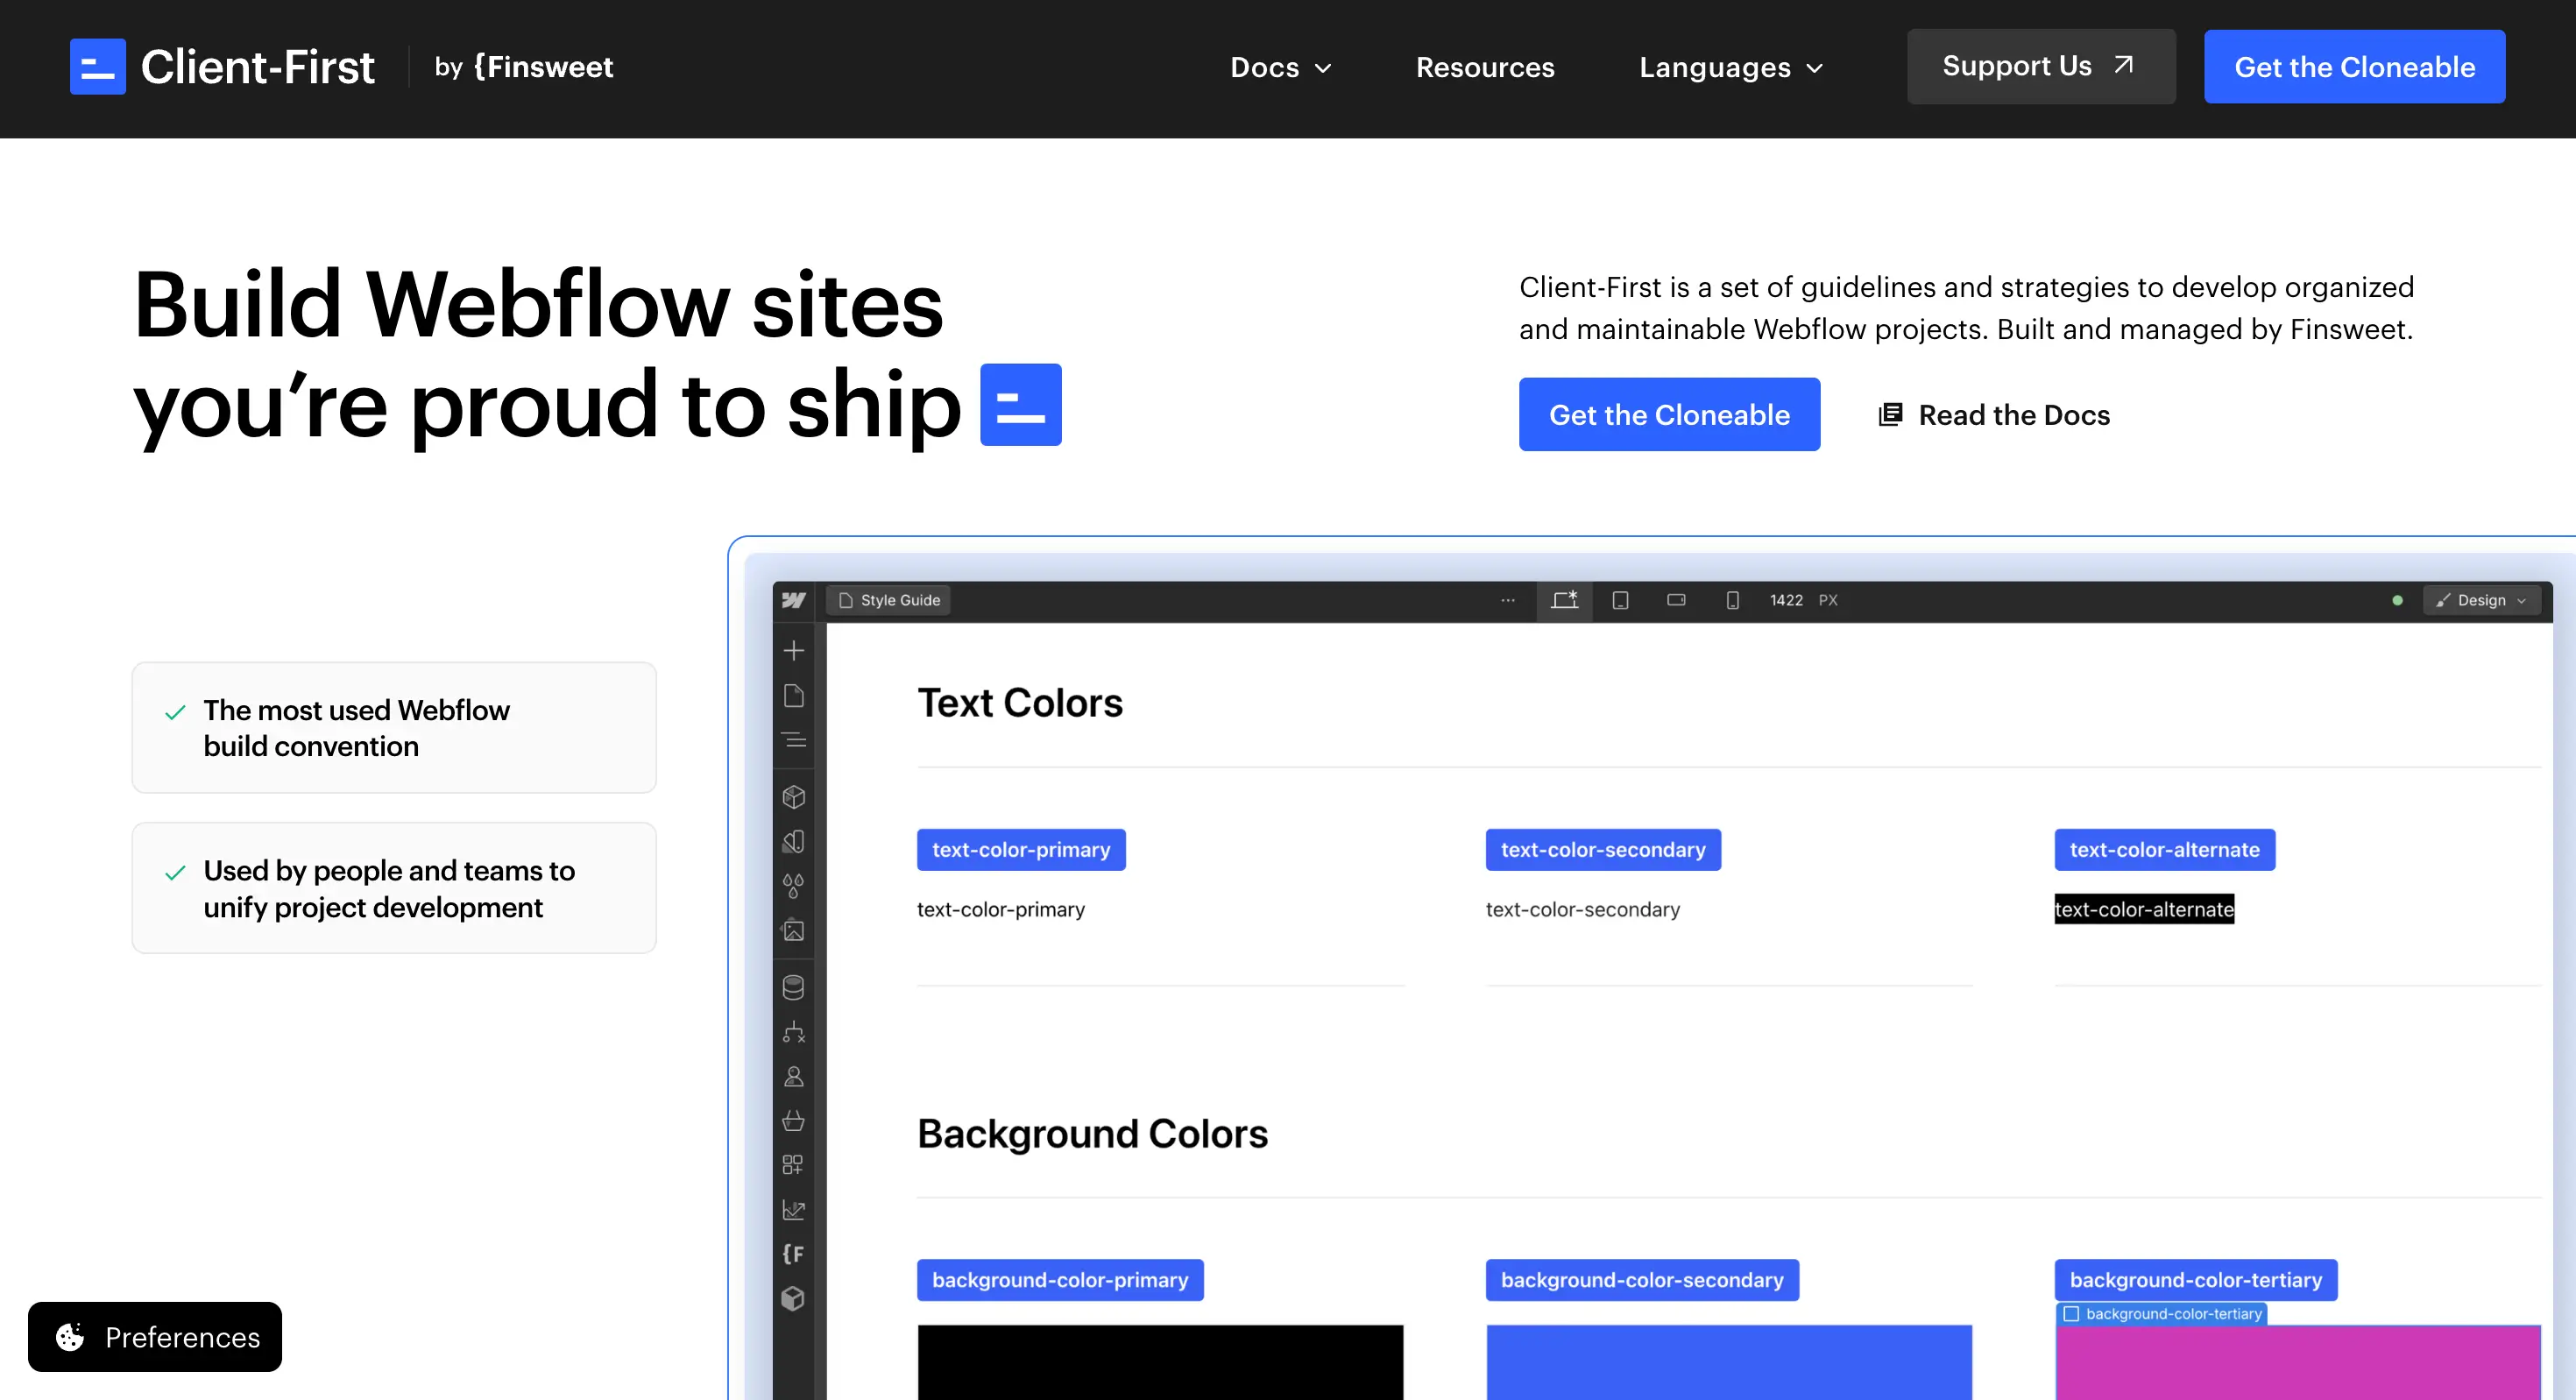Open the Pages panel
The height and width of the screenshot is (1400, 2576).
click(x=793, y=695)
